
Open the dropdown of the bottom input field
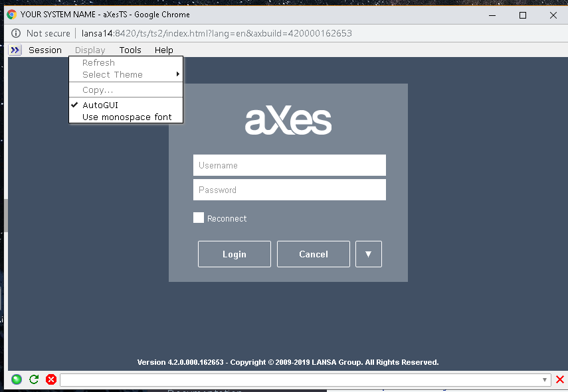(x=546, y=379)
